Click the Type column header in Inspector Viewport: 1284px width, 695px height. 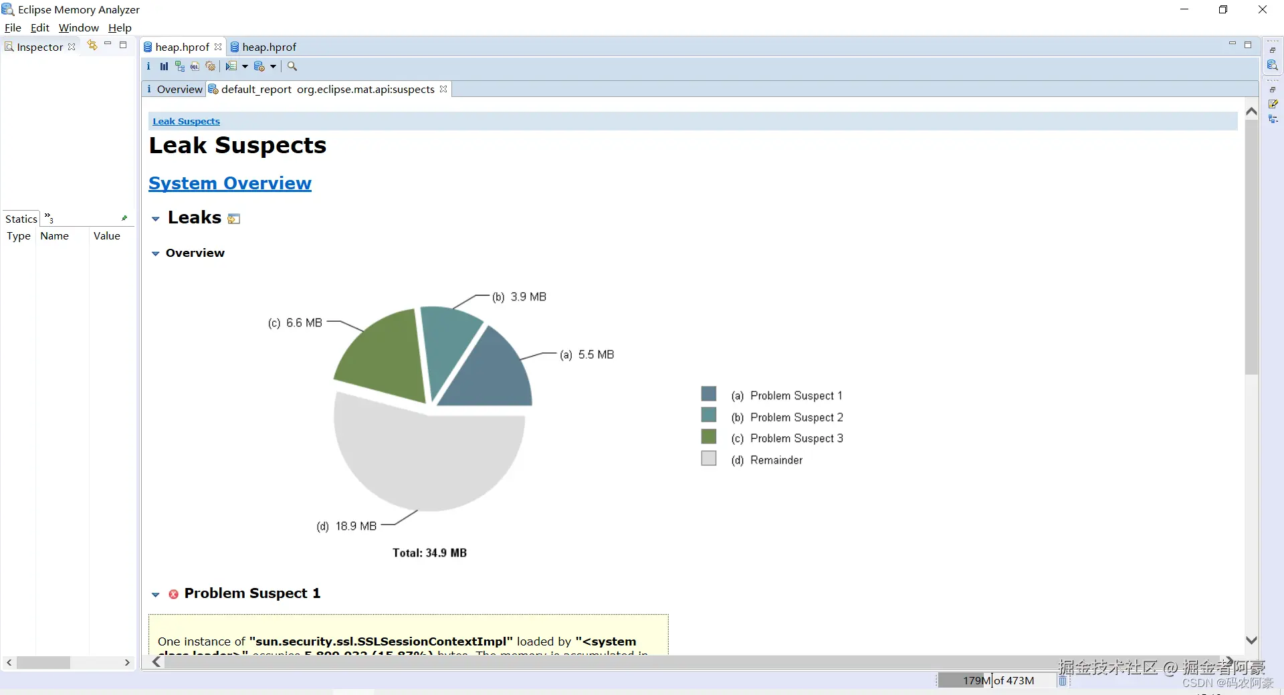pos(19,235)
